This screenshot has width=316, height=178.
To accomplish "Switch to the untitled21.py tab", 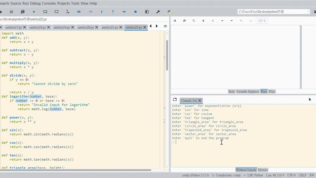I will coord(110,27).
